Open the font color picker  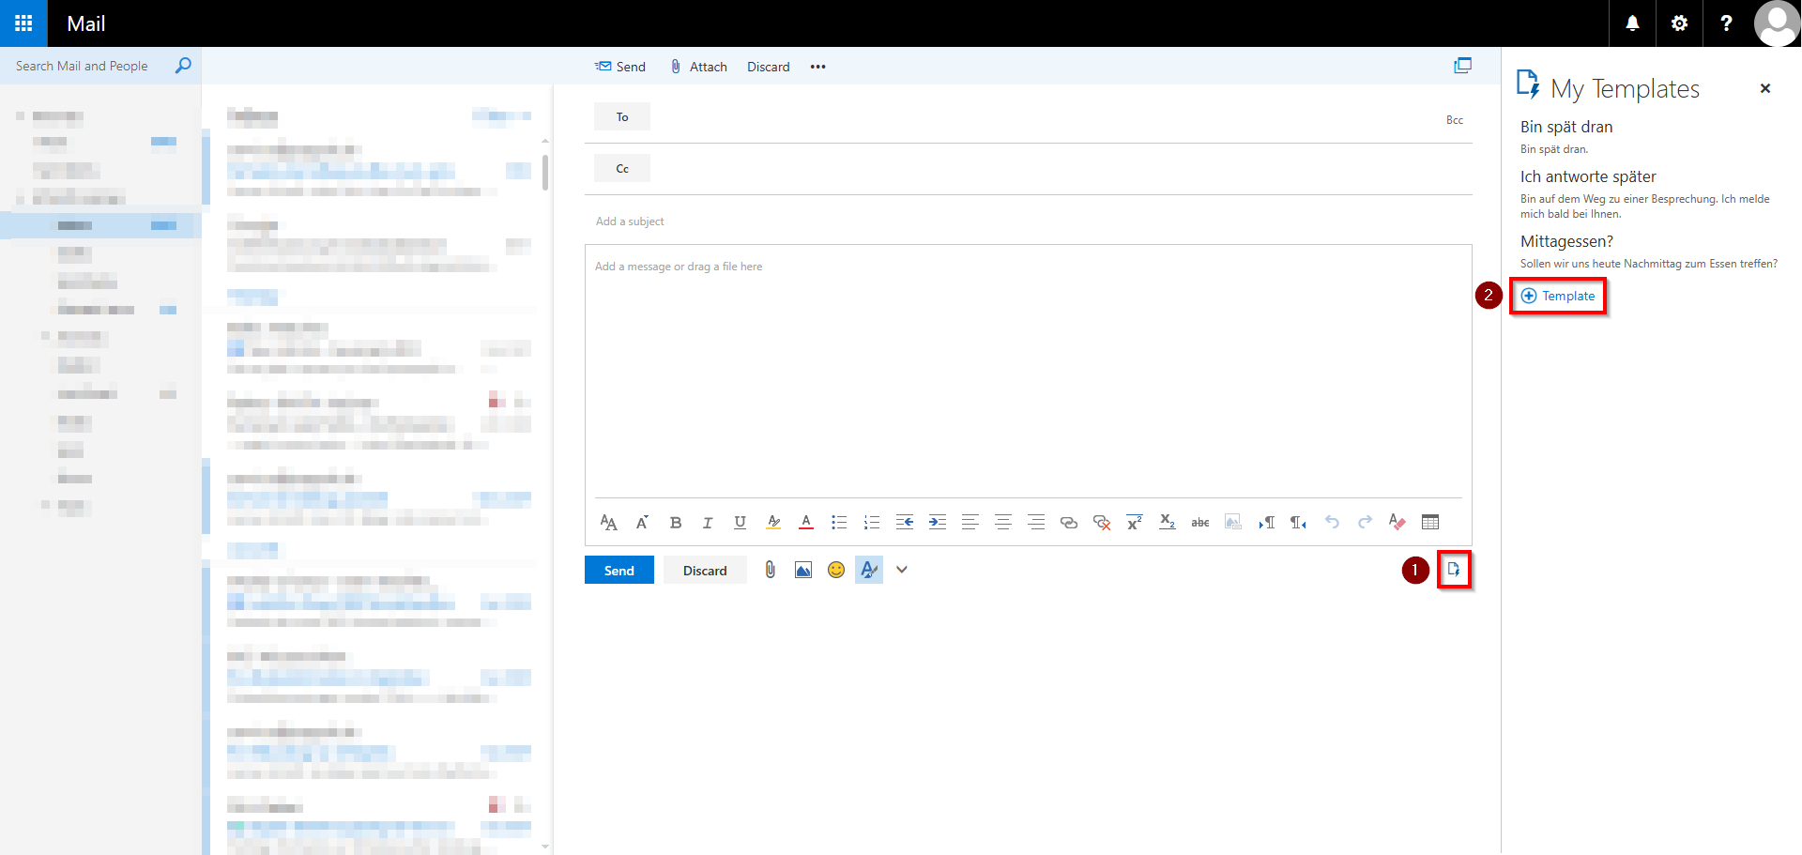805,523
